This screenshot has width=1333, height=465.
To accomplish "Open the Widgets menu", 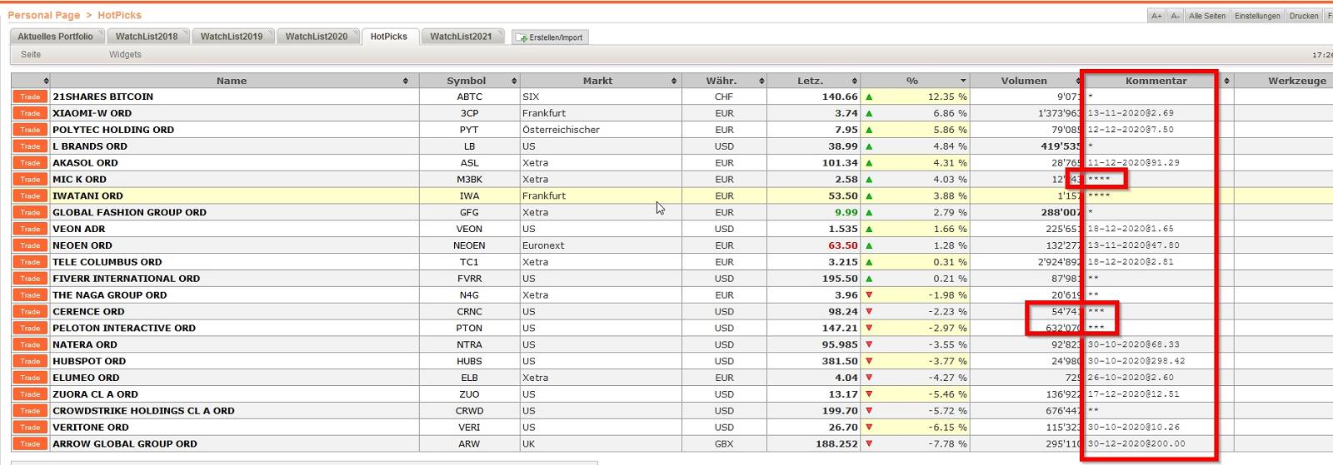I will [x=125, y=55].
